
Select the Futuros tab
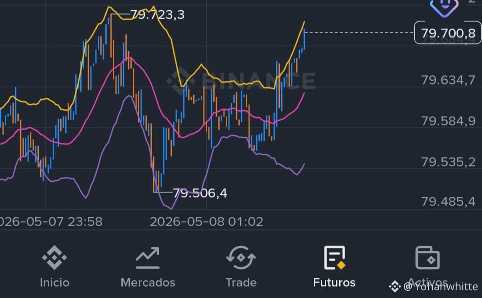(334, 267)
